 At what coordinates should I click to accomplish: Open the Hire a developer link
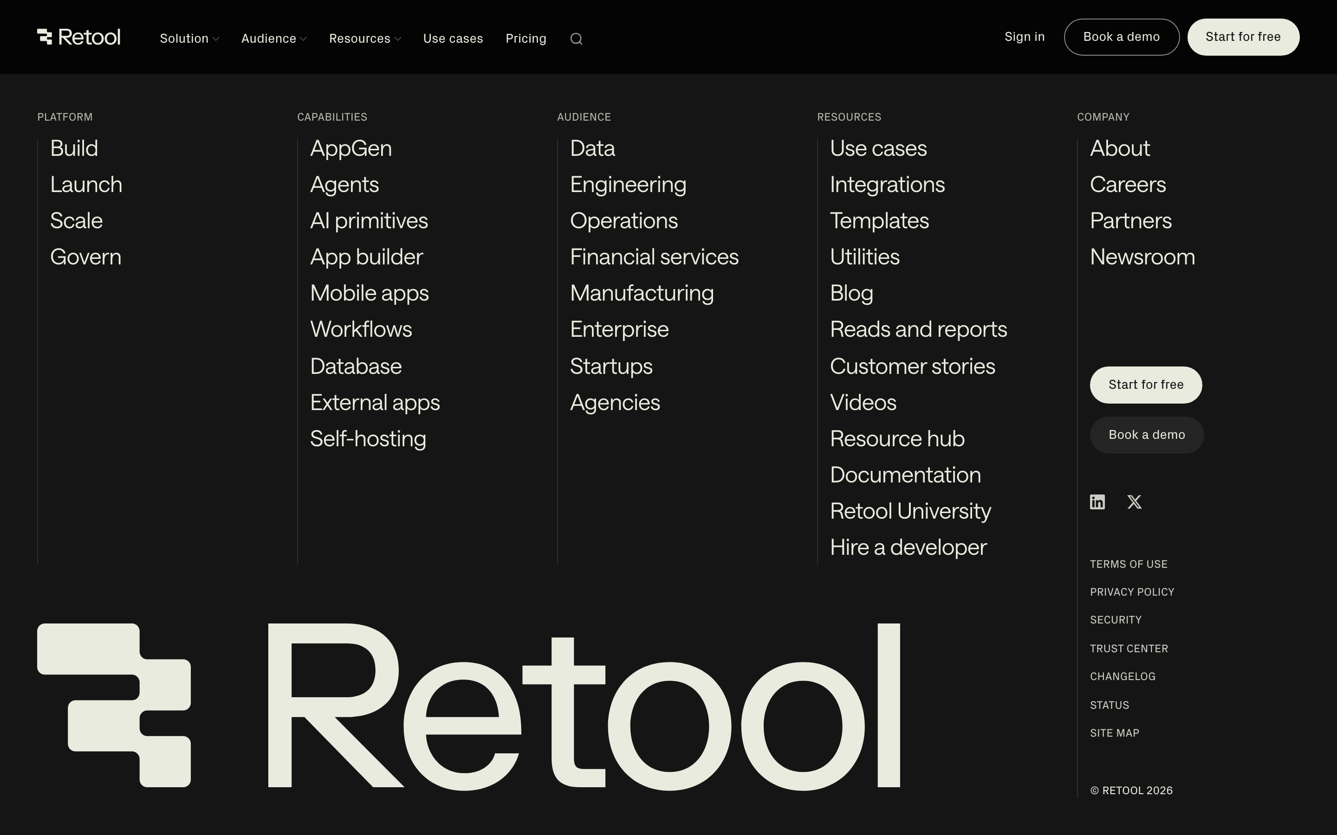click(x=908, y=547)
